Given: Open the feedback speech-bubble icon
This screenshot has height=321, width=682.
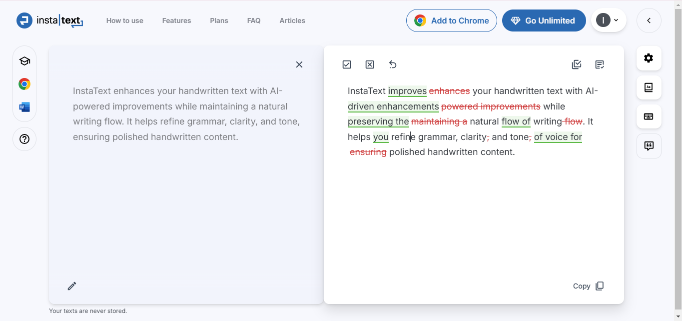Looking at the screenshot, I should coord(649,146).
